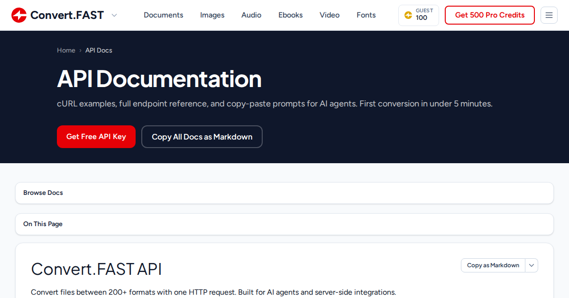Open the Audio menu
Image resolution: width=569 pixels, height=298 pixels.
251,15
